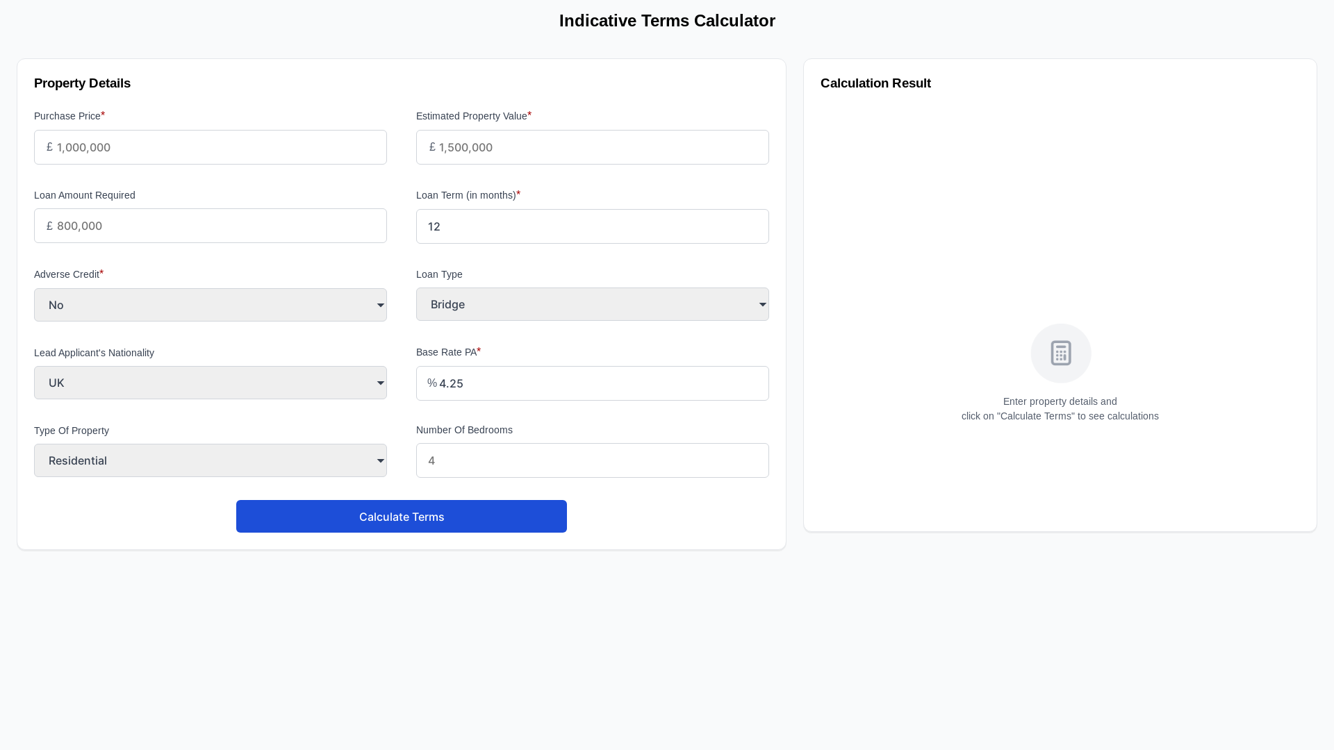
Task: Expand the Lead Applicant's Nationality dropdown
Action: 211,383
